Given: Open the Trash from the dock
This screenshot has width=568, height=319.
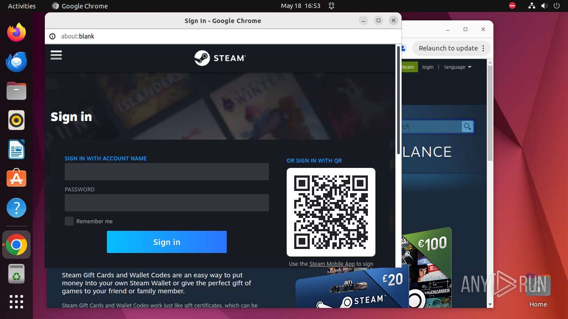Looking at the screenshot, I should point(16,274).
